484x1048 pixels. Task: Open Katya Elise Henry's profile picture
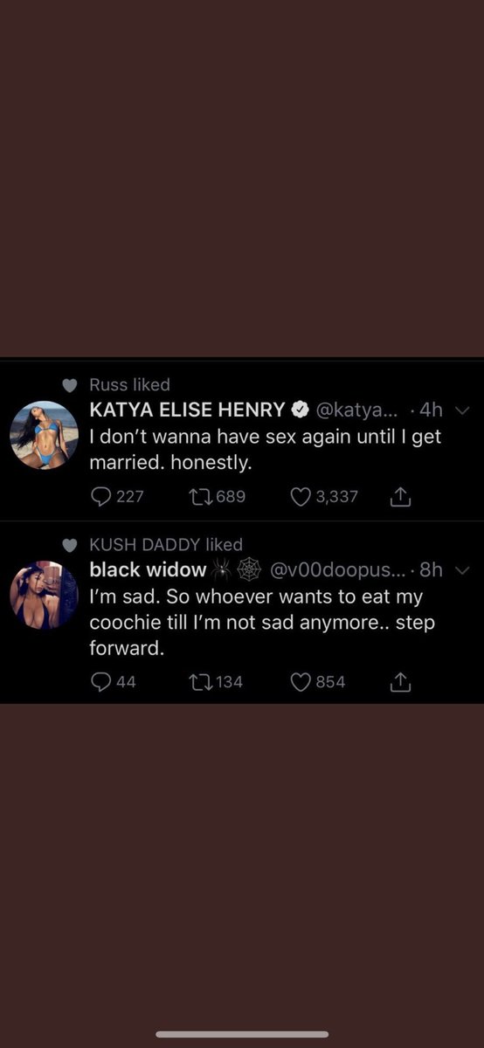tap(44, 434)
